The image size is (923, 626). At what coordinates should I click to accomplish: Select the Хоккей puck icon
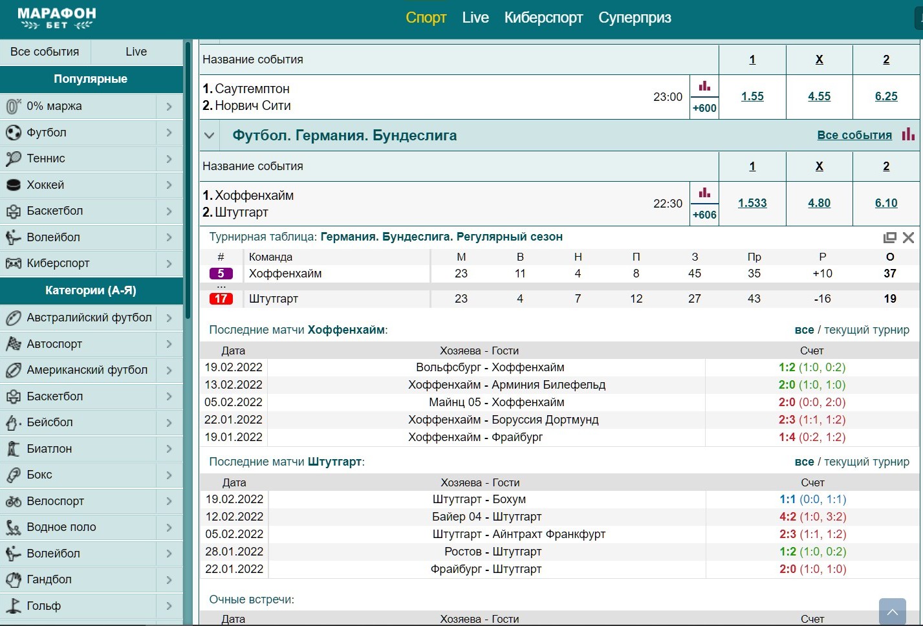pos(13,185)
